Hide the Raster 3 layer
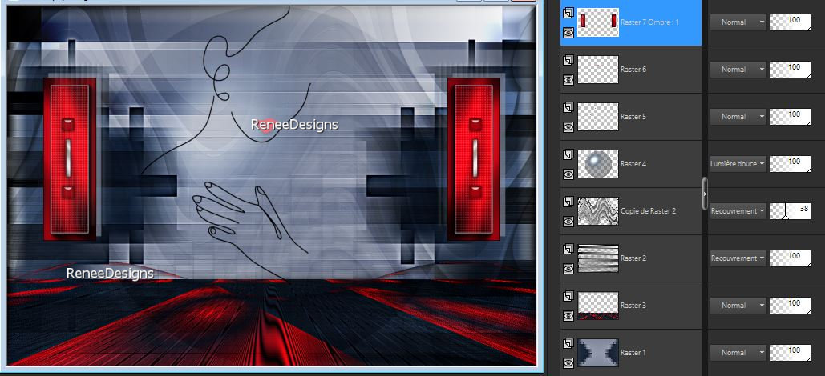 [568, 316]
